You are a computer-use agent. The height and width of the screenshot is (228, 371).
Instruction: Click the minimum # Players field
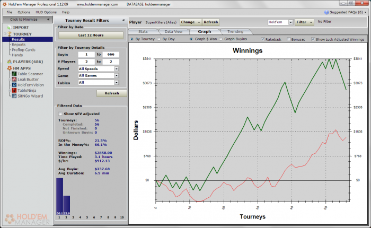(86, 62)
